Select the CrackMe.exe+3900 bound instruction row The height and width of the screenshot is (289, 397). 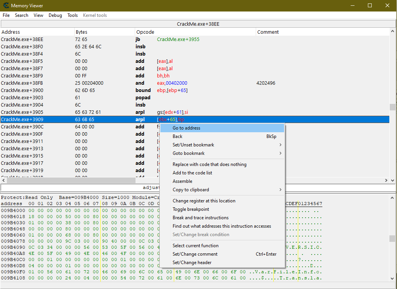click(x=195, y=90)
